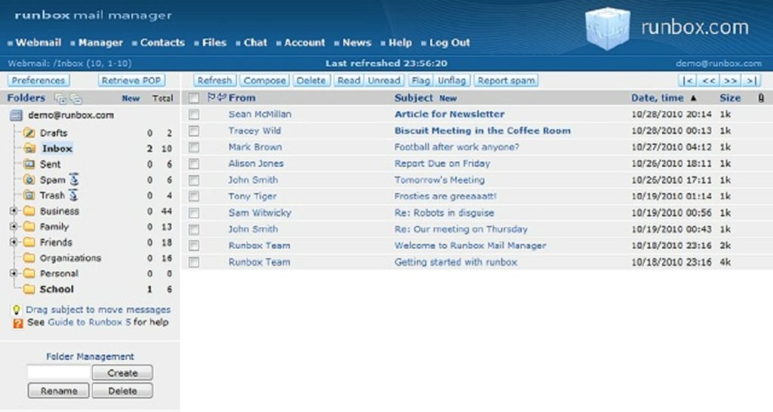Click the Sent folder icon
Image resolution: width=773 pixels, height=412 pixels.
click(29, 164)
